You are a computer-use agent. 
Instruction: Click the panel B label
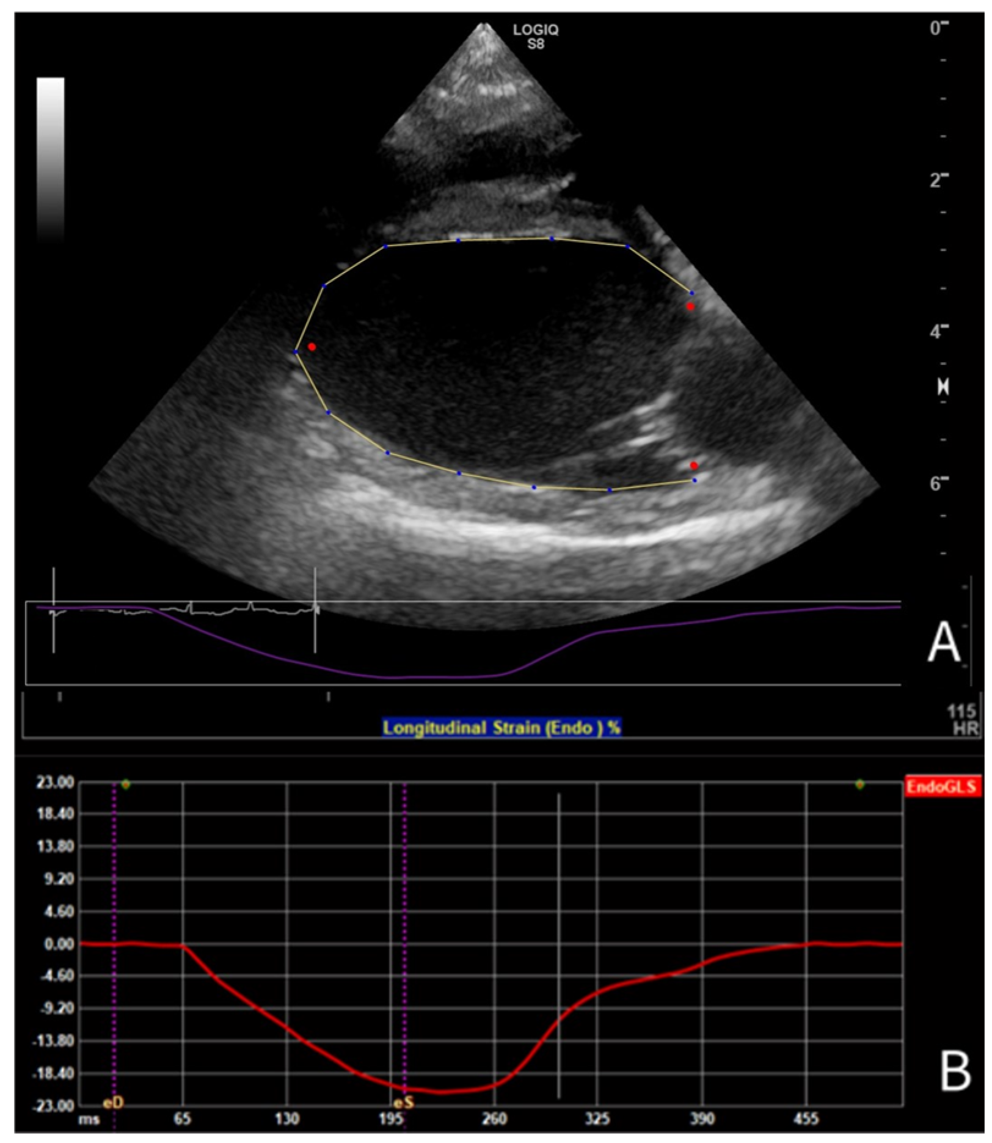point(955,1070)
